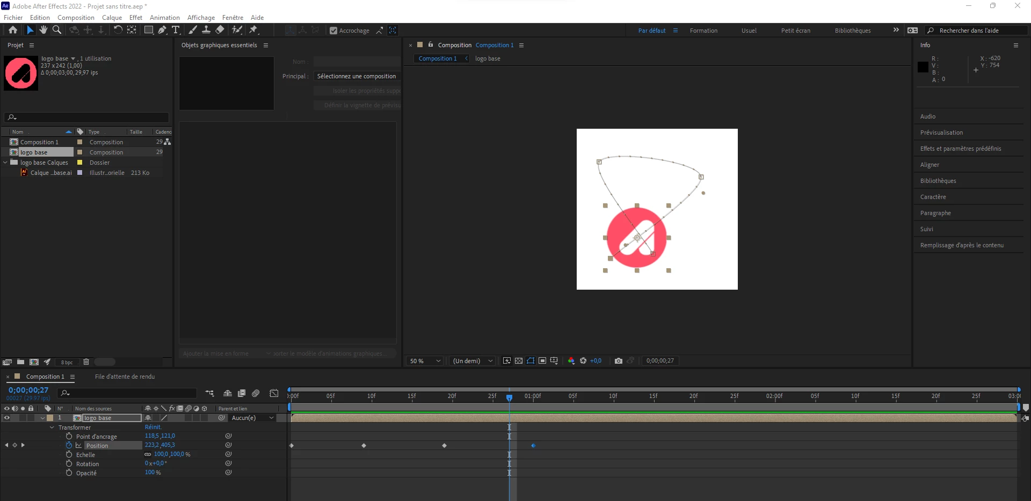Select the Hand tool
The height and width of the screenshot is (501, 1031).
pos(43,30)
